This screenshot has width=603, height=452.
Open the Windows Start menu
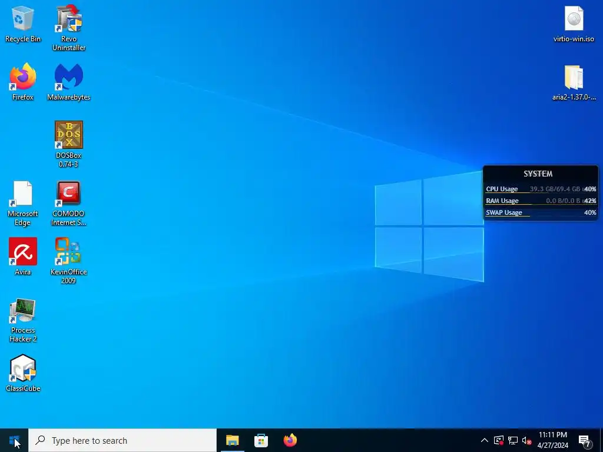[14, 440]
